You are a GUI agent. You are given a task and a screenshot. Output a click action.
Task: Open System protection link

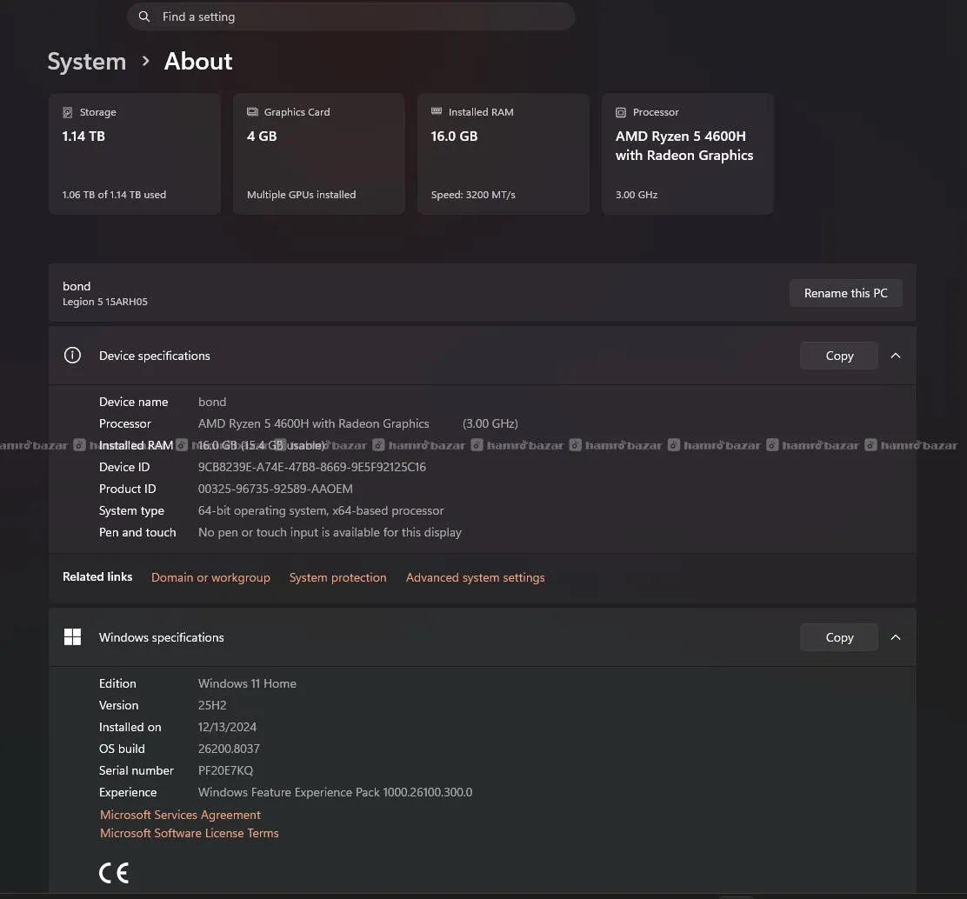337,577
